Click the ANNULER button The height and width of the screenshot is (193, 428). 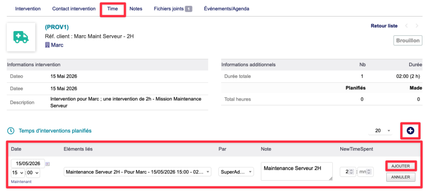(401, 177)
